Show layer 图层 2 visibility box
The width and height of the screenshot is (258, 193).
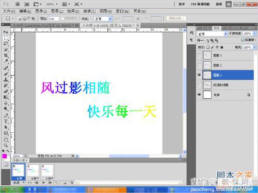point(199,65)
